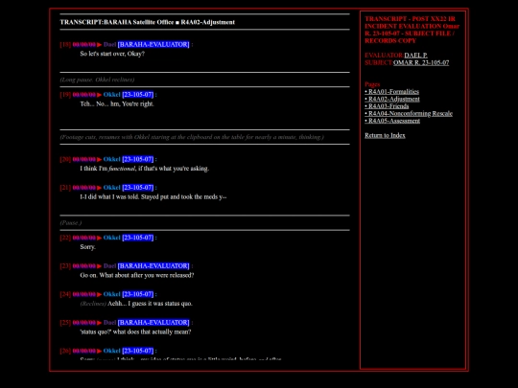Viewport: 518px width, 388px height.
Task: Click the 23-105-07 tag on line 22
Action: [138, 238]
